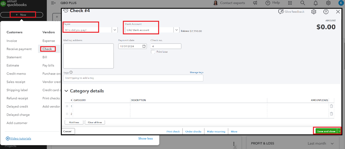Select Expense under Vendors
Screen dimensions: 345x149
49,41
